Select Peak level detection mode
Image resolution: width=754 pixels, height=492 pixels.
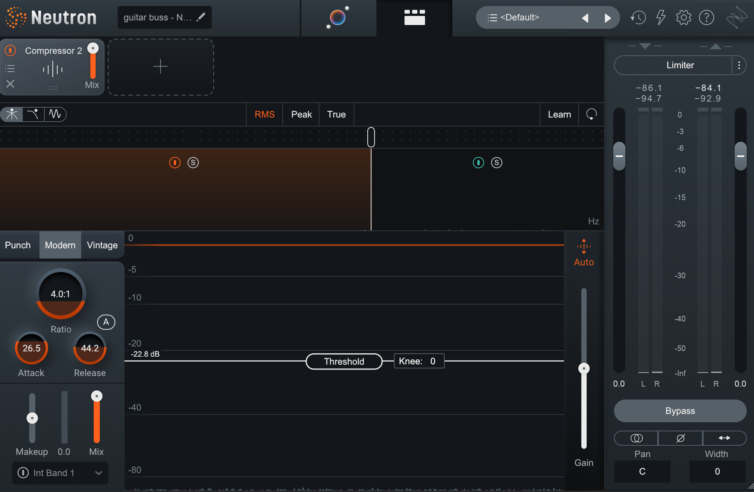click(301, 114)
